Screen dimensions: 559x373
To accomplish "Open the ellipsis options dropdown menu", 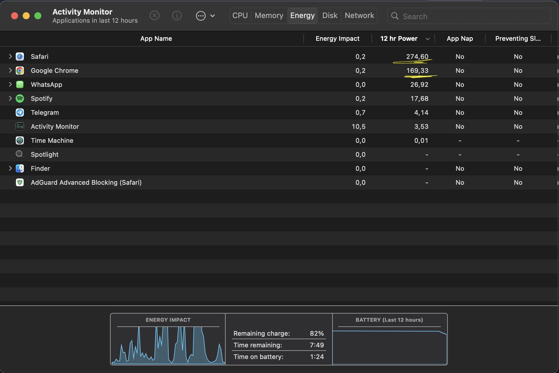I will coord(205,16).
